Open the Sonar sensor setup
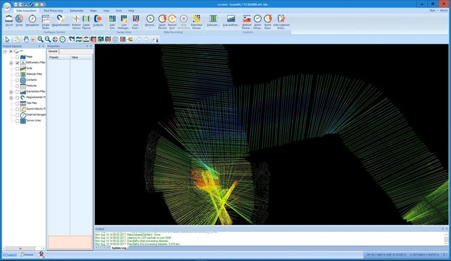Image resolution: width=451 pixels, height=261 pixels. pos(19,20)
